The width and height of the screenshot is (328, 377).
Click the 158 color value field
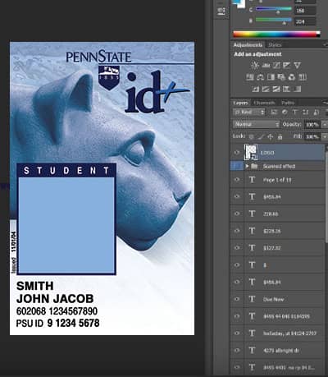tap(305, 11)
